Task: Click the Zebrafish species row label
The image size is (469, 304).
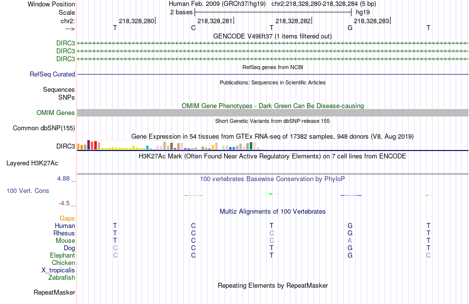Action: [62, 278]
